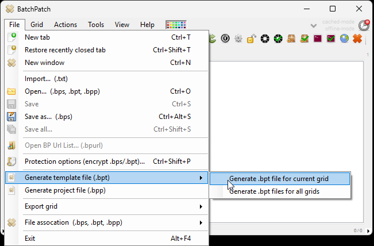Click the package box icon with green checkmark

(304, 39)
